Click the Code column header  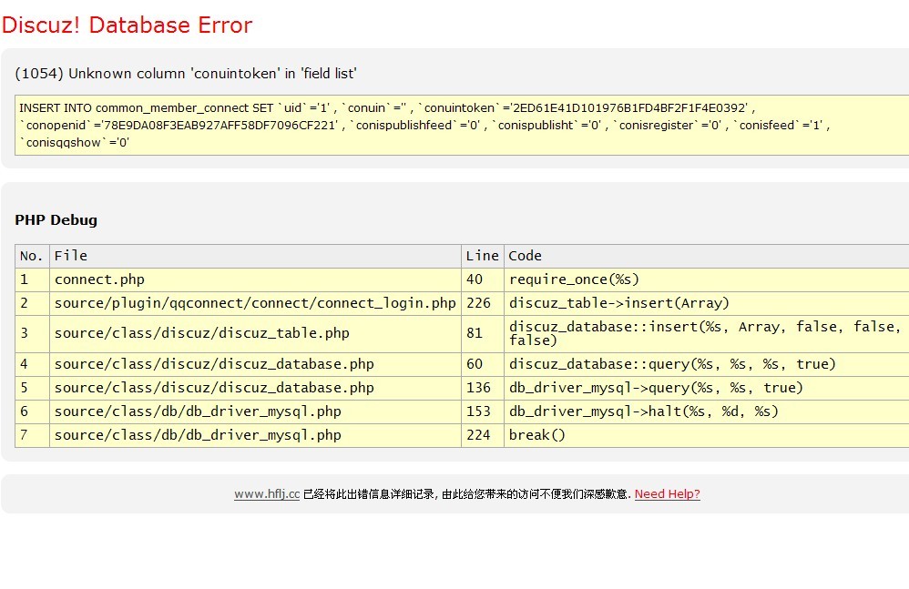tap(707, 256)
